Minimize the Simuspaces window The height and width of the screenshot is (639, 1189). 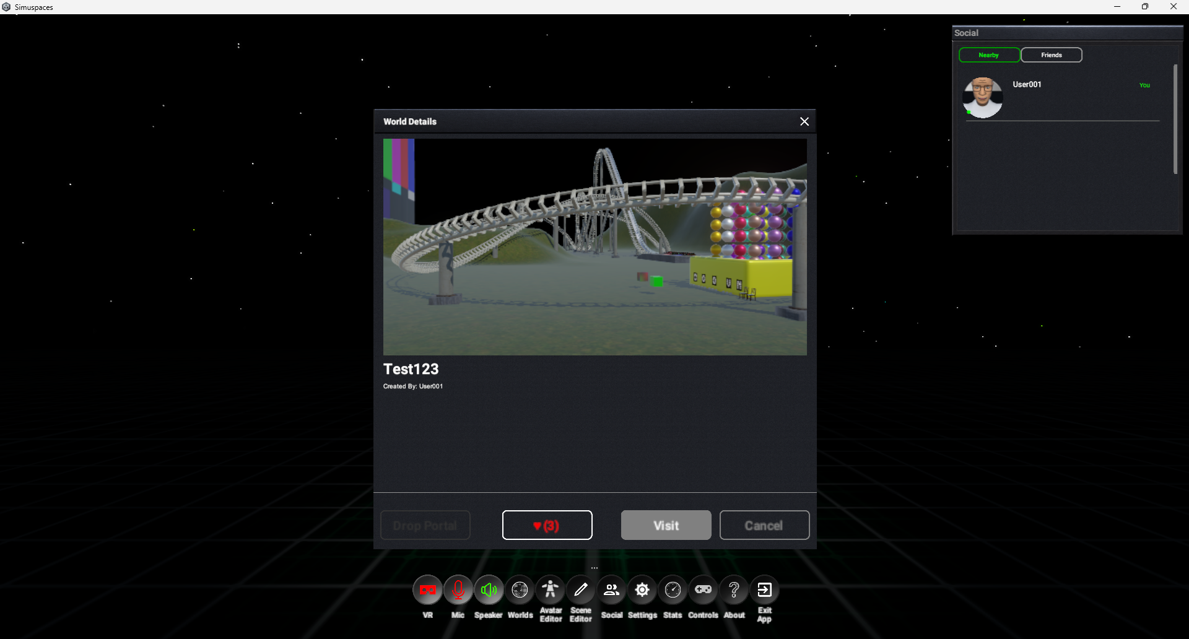click(x=1117, y=7)
